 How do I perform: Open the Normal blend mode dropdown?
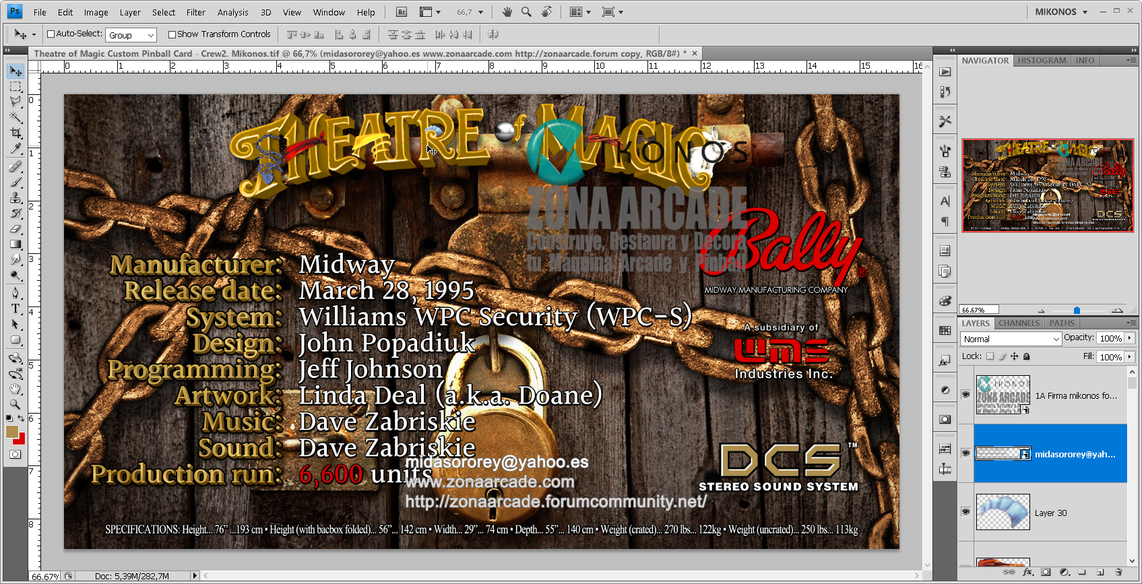point(1011,339)
